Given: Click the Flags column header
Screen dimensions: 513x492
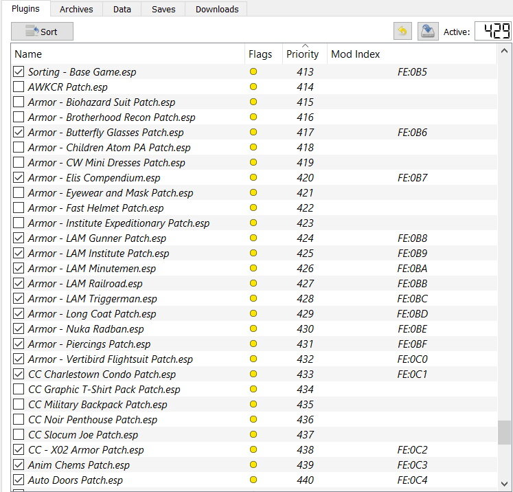Looking at the screenshot, I should tap(264, 54).
